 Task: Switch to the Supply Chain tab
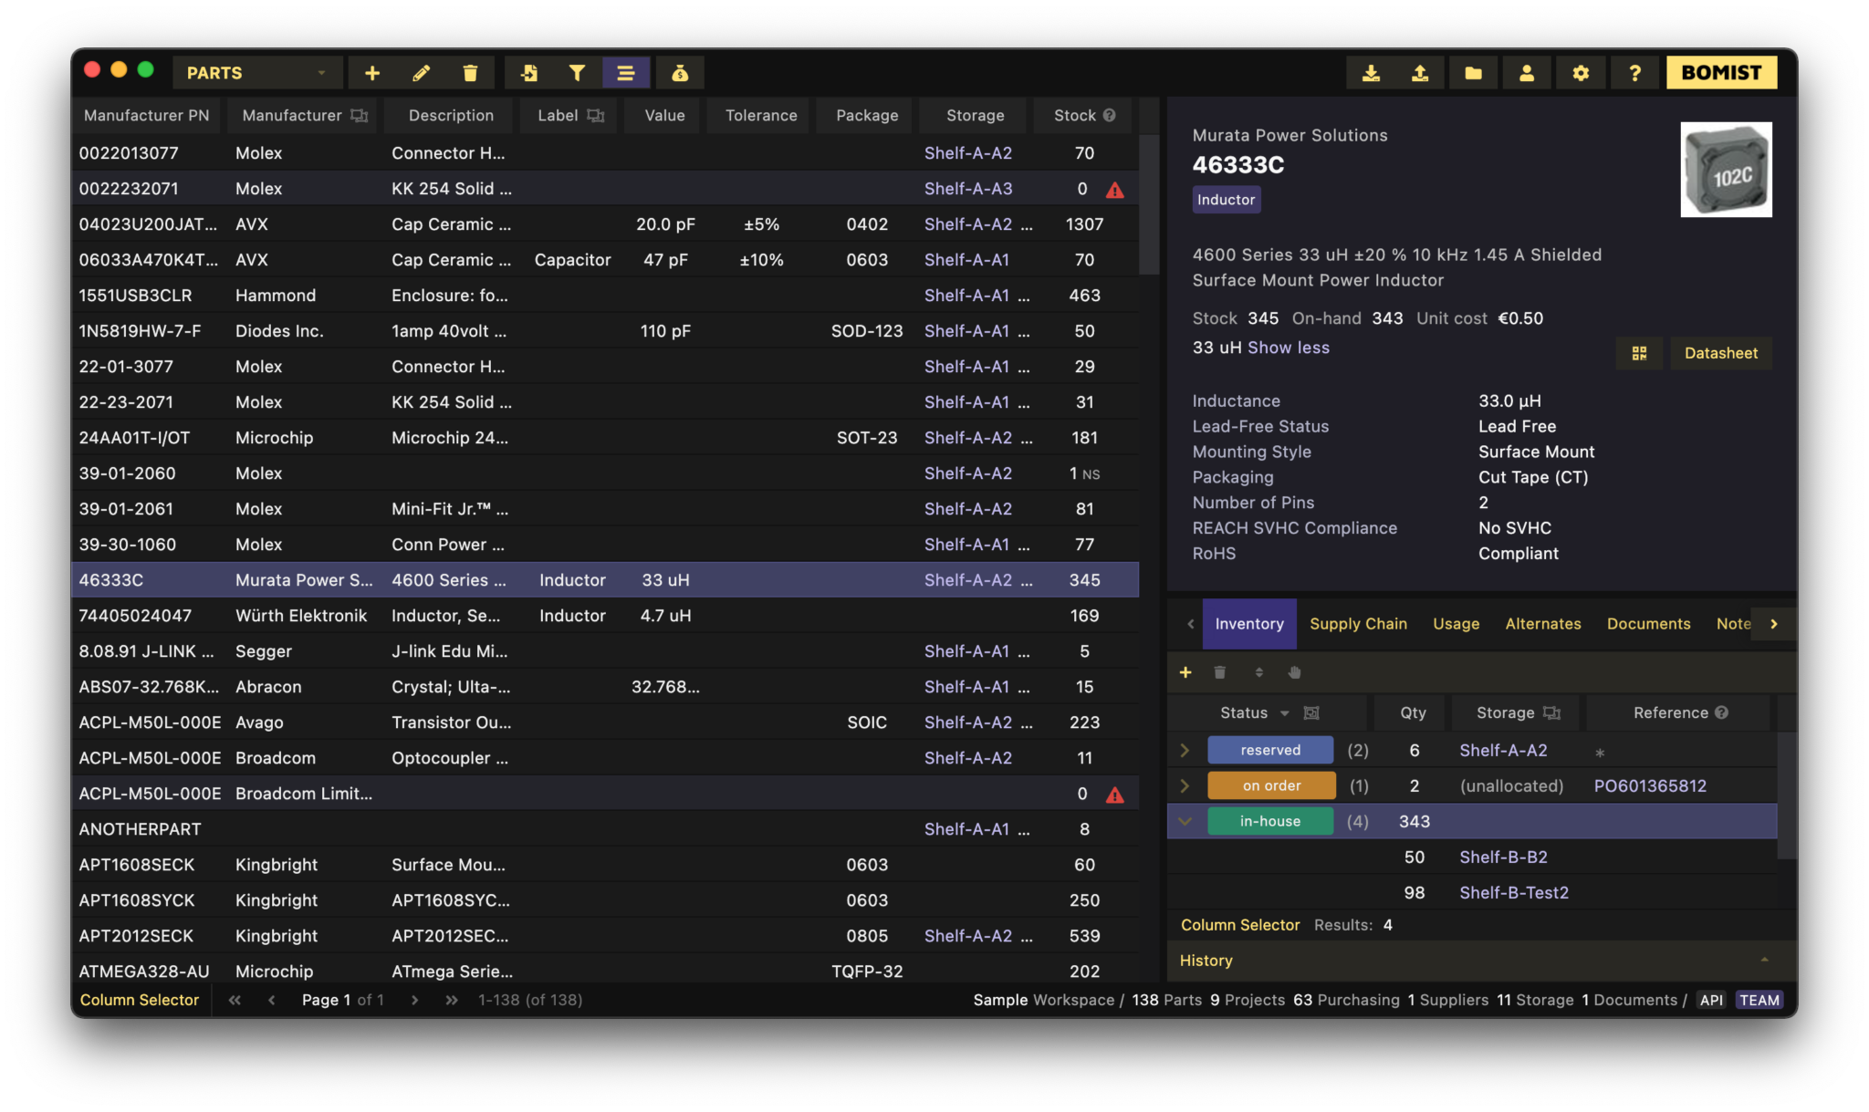(1358, 624)
